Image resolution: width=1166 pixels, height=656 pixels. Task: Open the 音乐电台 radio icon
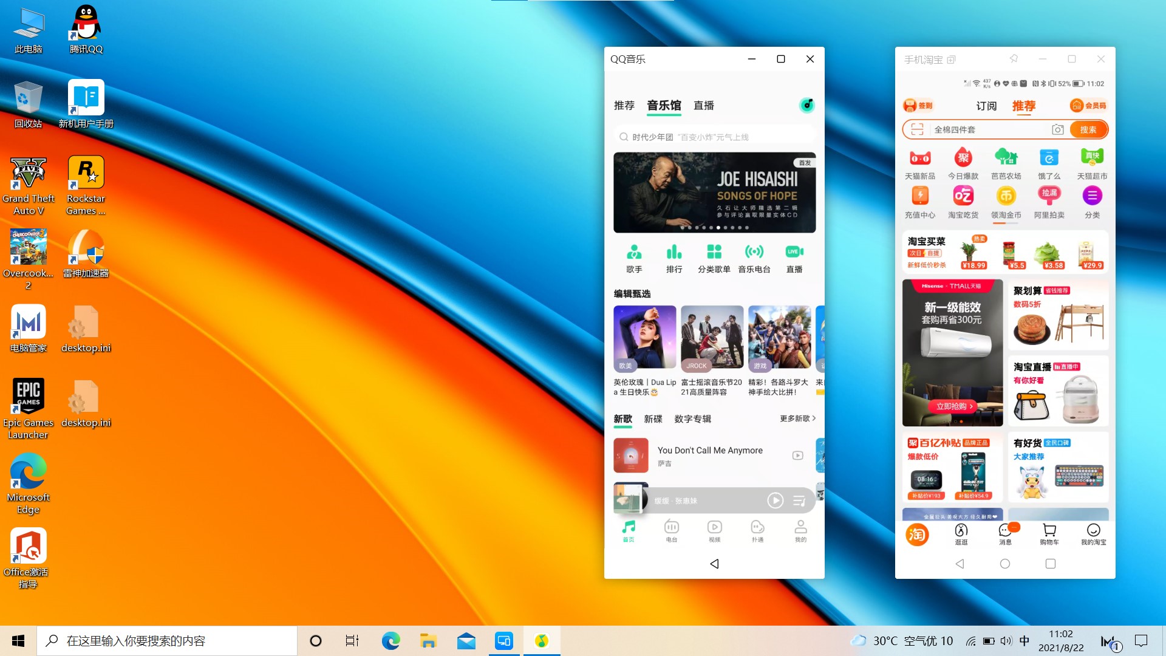754,258
